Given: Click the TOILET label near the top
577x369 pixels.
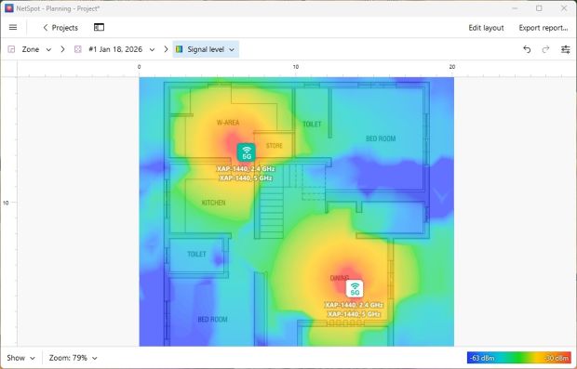Looking at the screenshot, I should coord(312,125).
